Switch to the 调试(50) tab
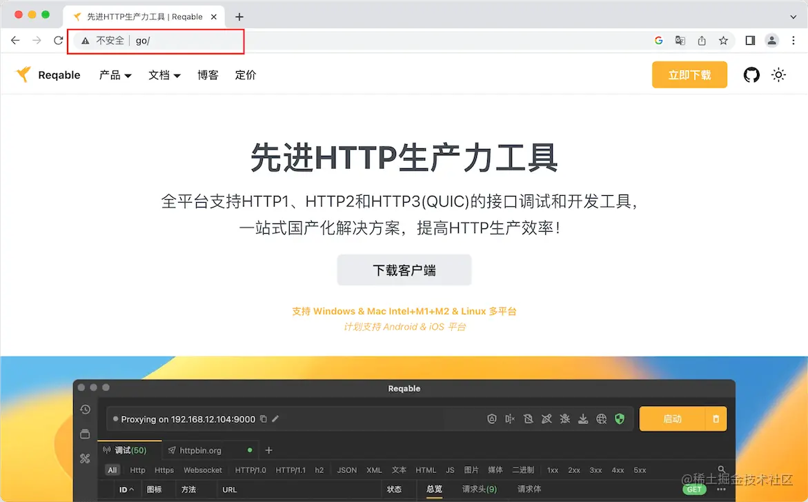 click(130, 450)
